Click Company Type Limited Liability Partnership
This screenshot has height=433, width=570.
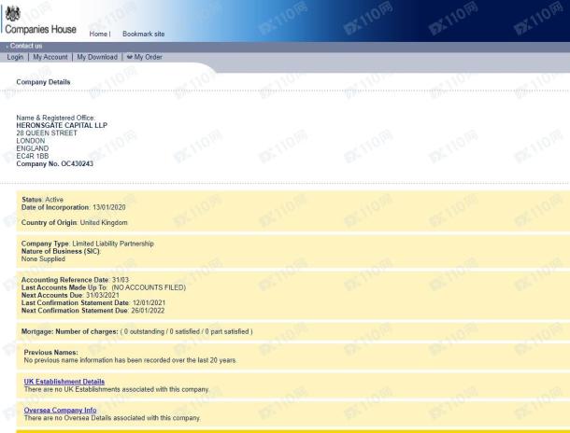(x=88, y=244)
